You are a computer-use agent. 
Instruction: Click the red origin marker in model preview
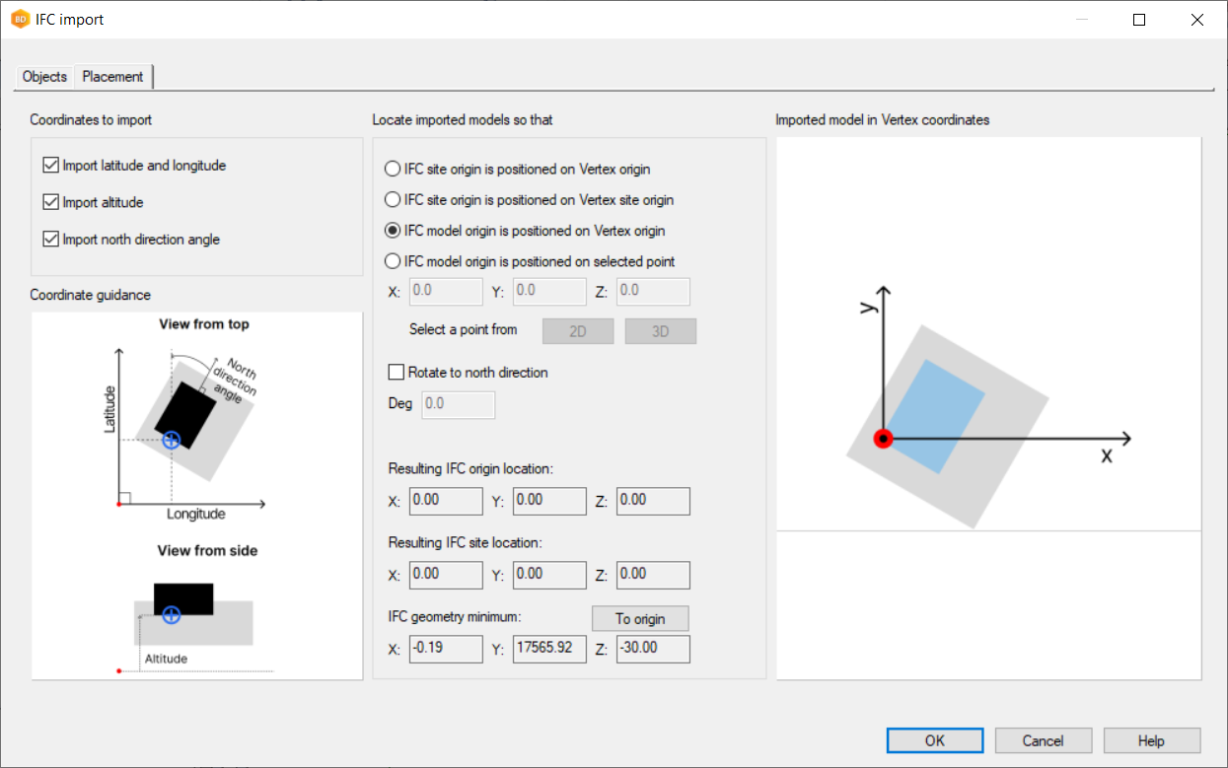[883, 439]
